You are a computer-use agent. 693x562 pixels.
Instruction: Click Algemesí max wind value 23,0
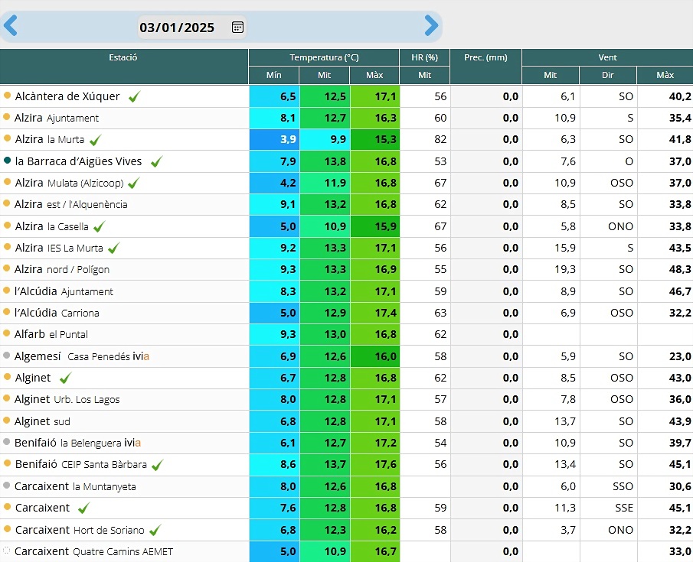pyautogui.click(x=680, y=356)
